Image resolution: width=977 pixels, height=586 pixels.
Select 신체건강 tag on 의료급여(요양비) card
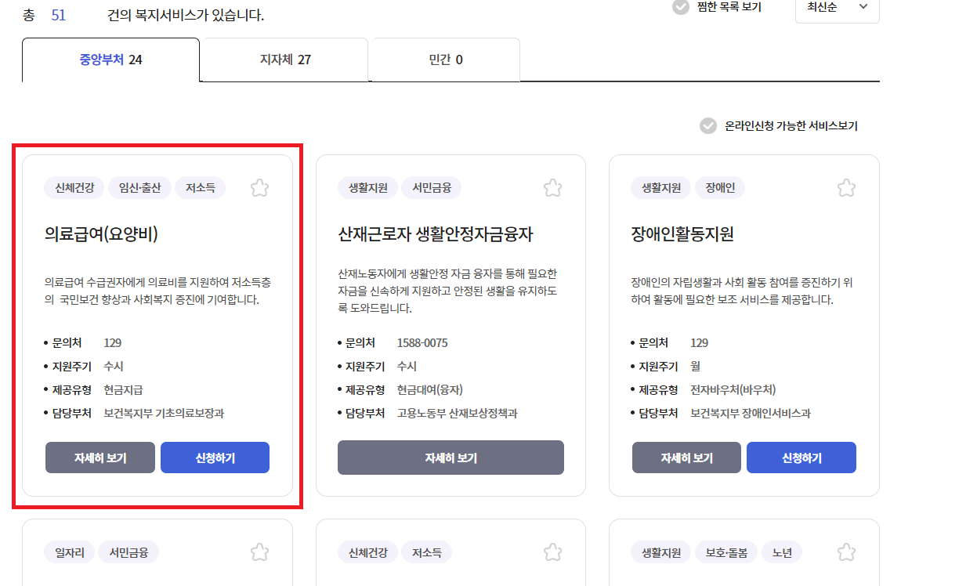pyautogui.click(x=74, y=188)
